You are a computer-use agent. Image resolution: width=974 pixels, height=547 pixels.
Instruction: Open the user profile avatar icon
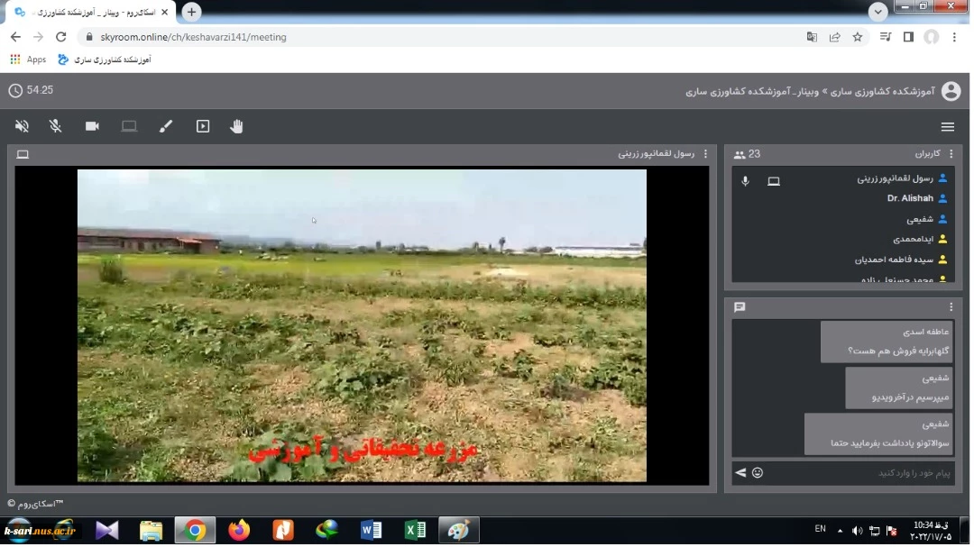[951, 92]
